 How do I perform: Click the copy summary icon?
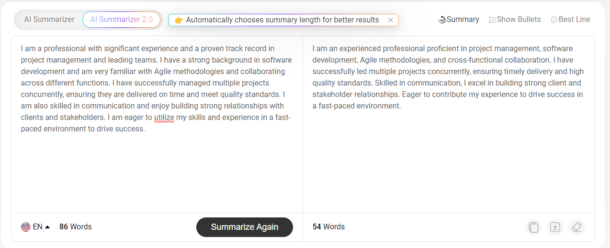533,227
